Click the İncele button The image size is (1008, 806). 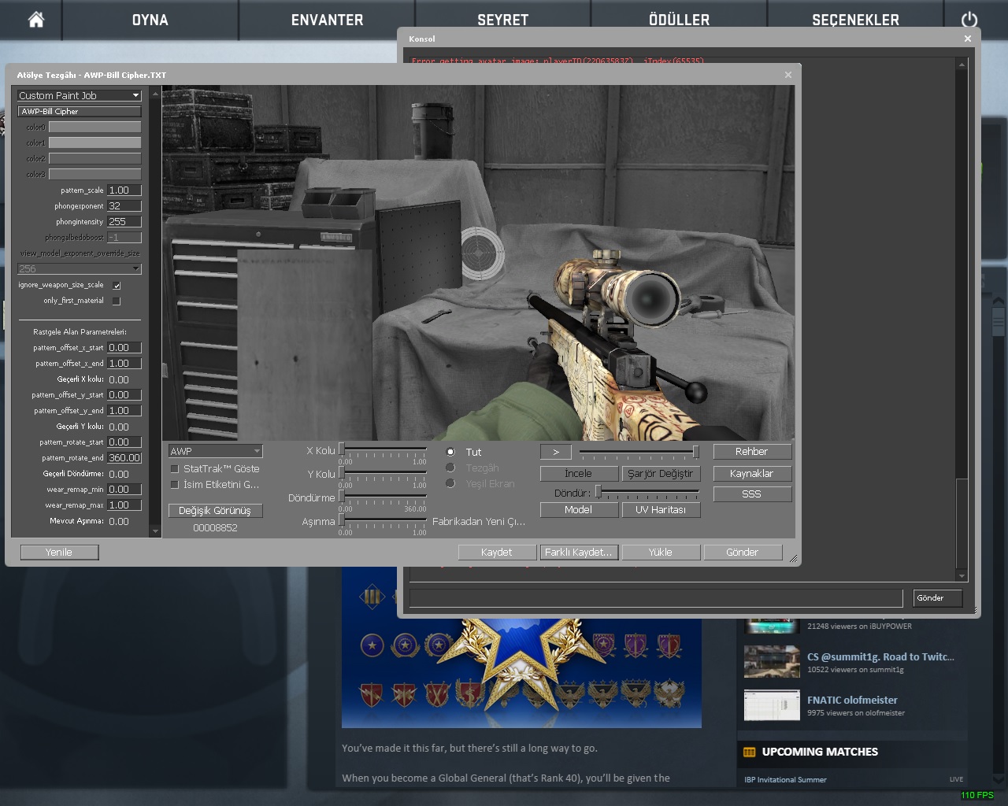tap(578, 473)
